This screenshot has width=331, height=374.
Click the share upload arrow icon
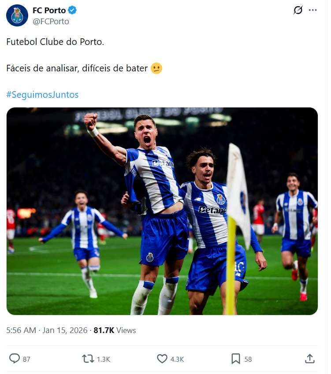click(x=310, y=359)
